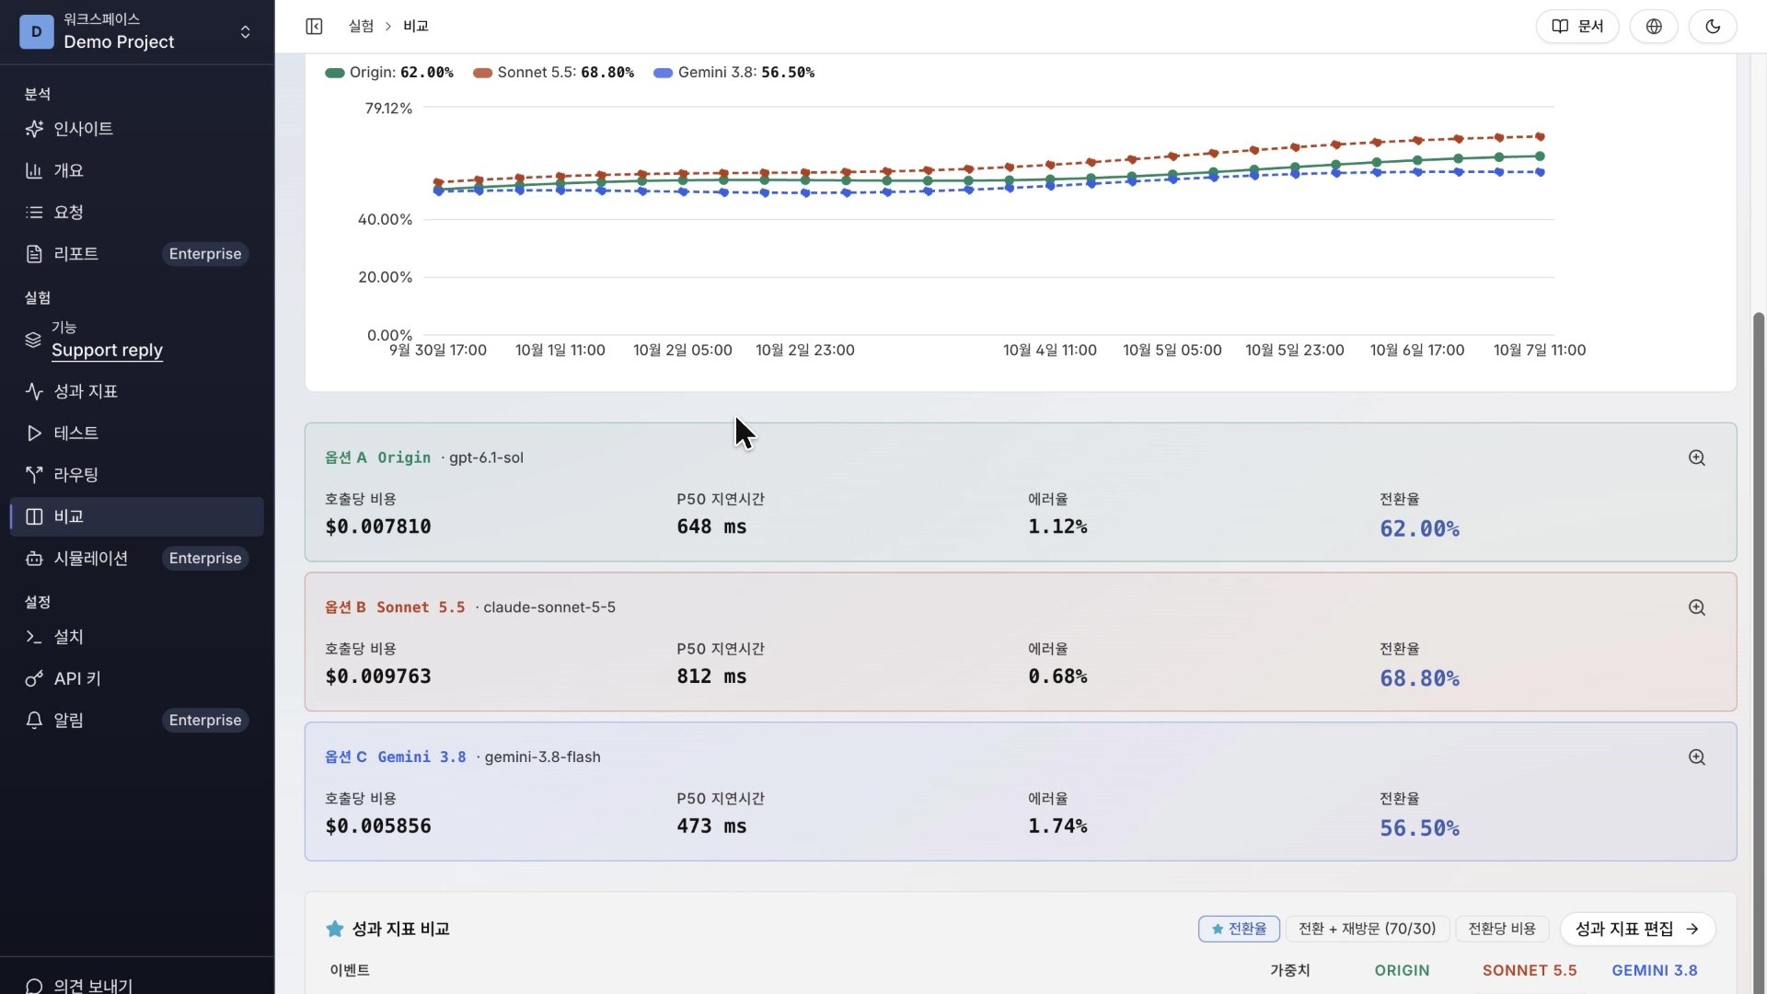The image size is (1767, 994).
Task: Open the 문서 documentation button
Action: (1577, 26)
